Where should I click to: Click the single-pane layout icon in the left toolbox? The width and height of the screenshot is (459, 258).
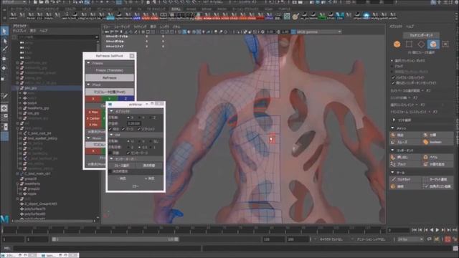point(4,108)
